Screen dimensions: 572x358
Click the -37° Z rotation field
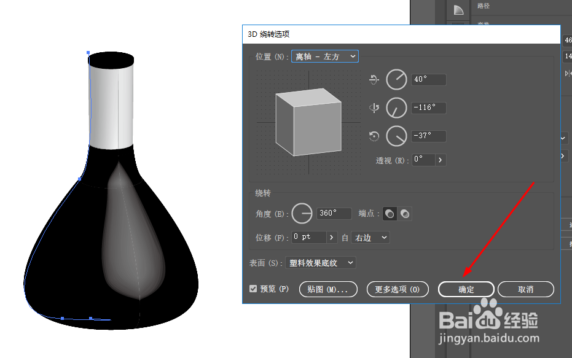[x=429, y=136]
